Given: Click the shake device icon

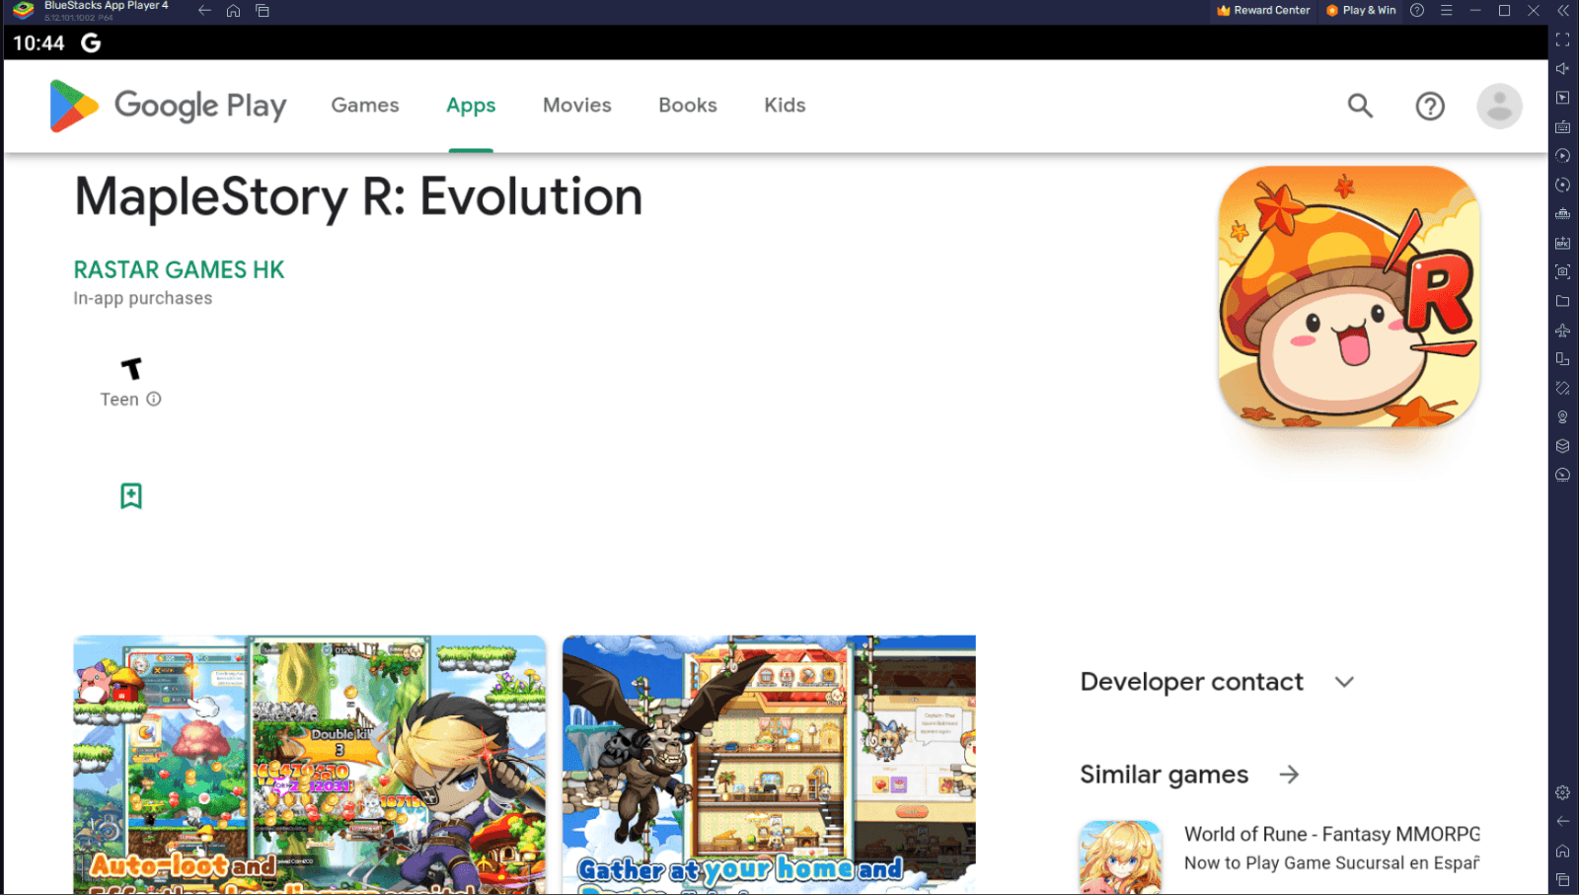Looking at the screenshot, I should coord(1562,388).
